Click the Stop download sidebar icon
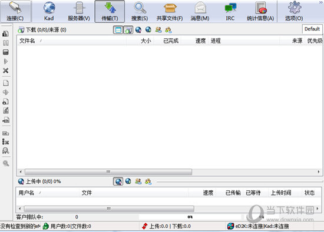 [x=6, y=52]
